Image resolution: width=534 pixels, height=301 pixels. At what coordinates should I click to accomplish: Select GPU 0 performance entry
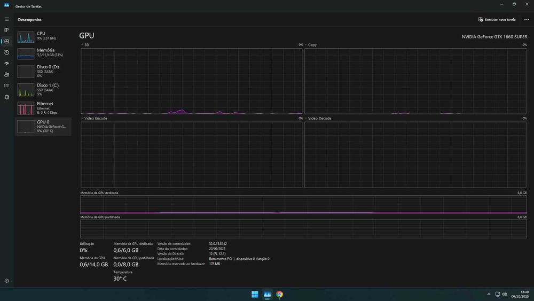point(43,127)
